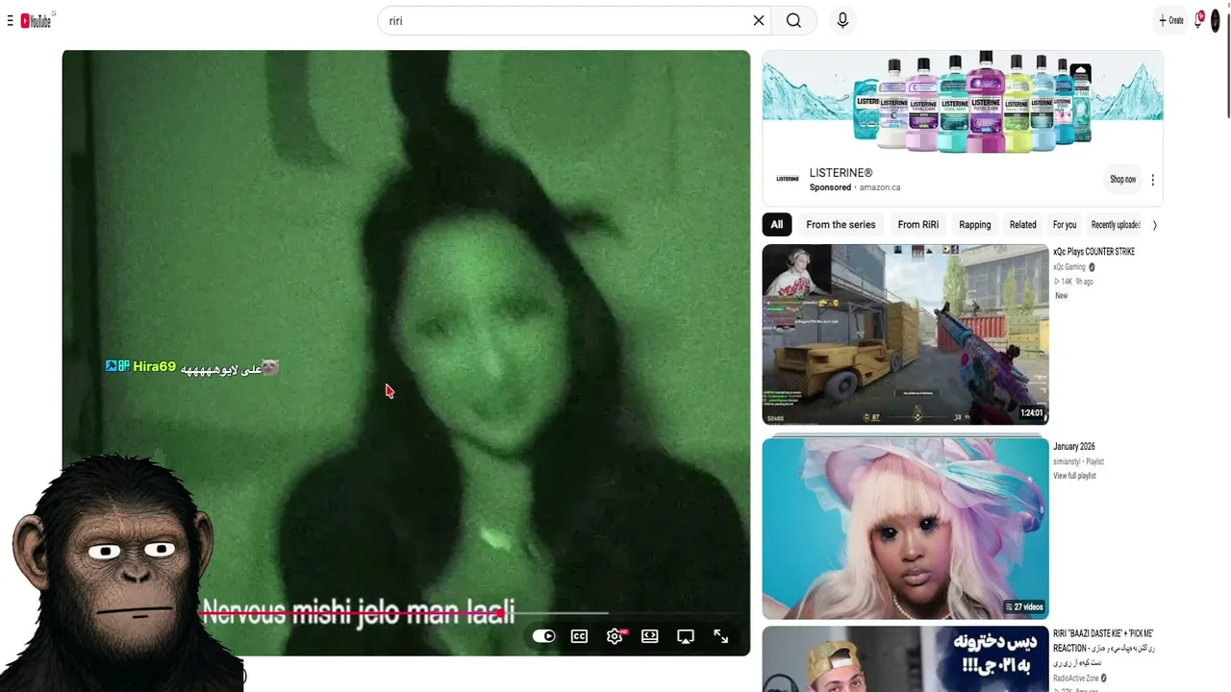This screenshot has width=1231, height=692.
Task: Open the Create menu
Action: (x=1171, y=20)
